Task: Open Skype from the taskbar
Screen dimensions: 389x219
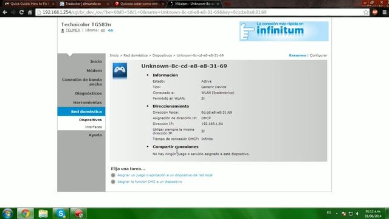Action: pos(61,214)
